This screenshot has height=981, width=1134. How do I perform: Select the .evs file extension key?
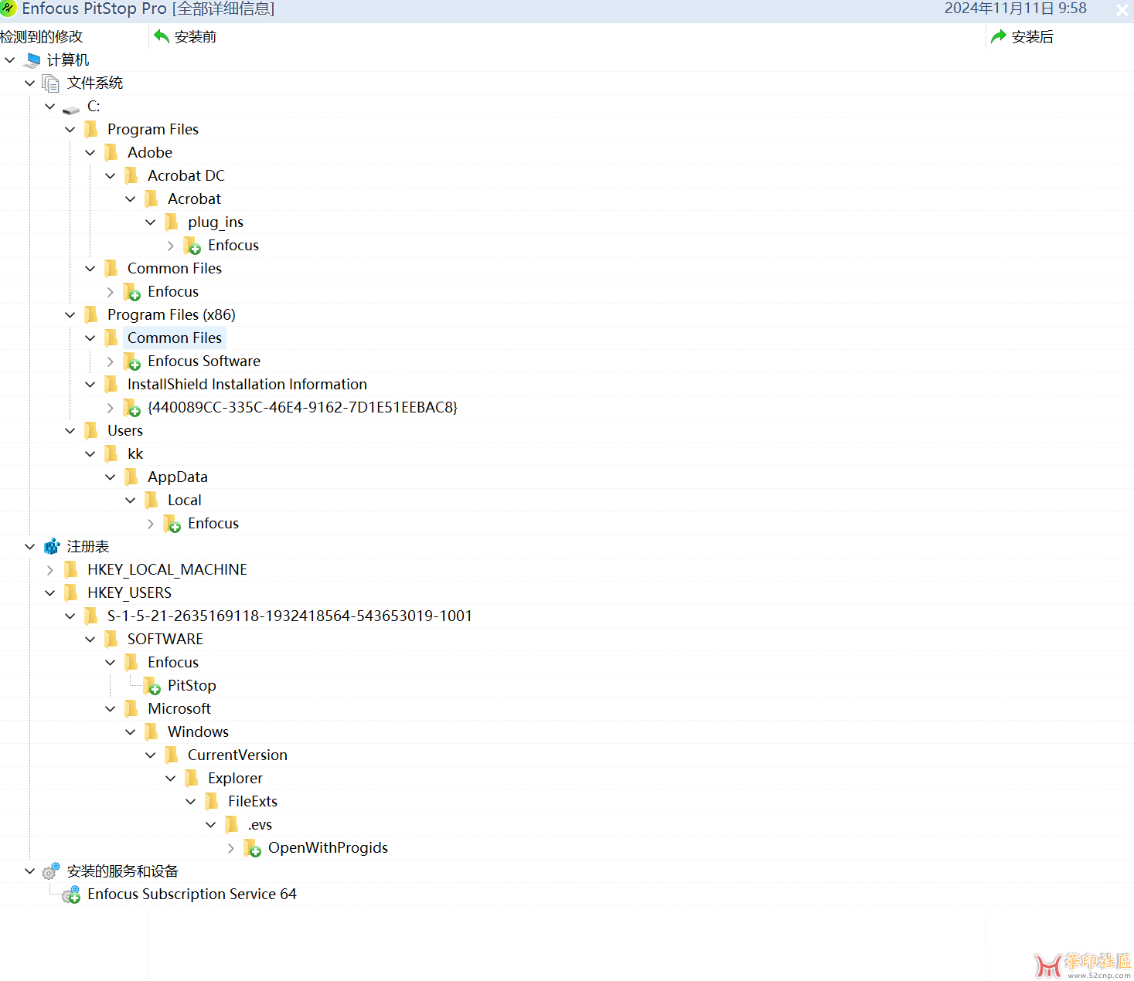260,824
